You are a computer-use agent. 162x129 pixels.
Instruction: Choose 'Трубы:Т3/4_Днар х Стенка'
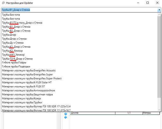point(17,59)
